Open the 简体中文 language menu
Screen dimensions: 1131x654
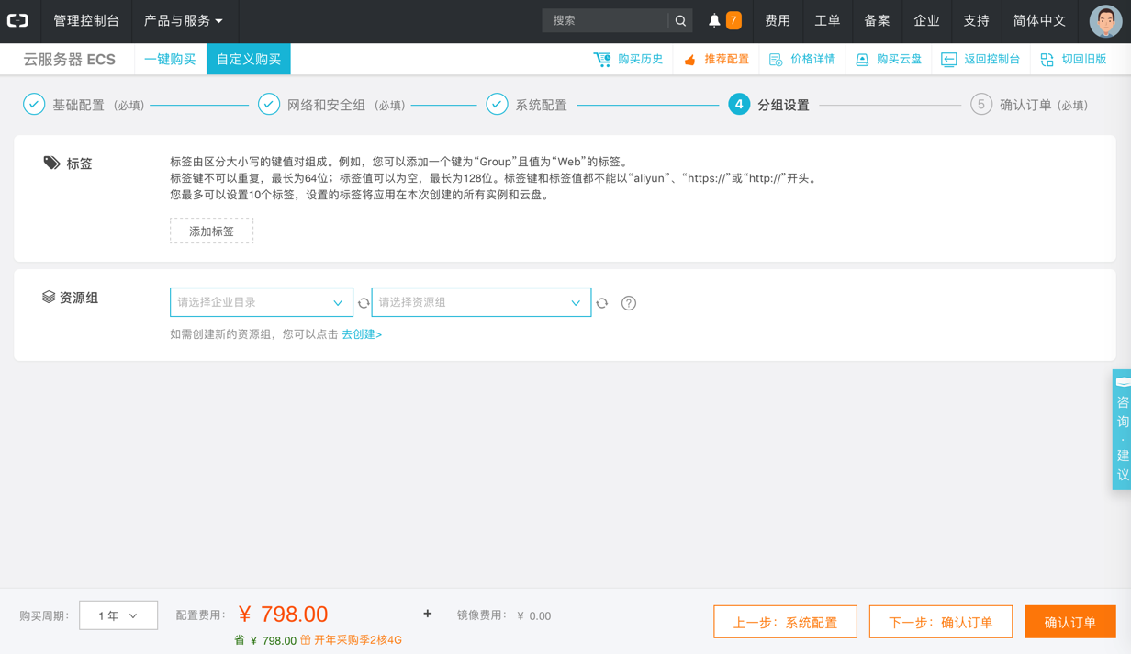coord(1039,20)
